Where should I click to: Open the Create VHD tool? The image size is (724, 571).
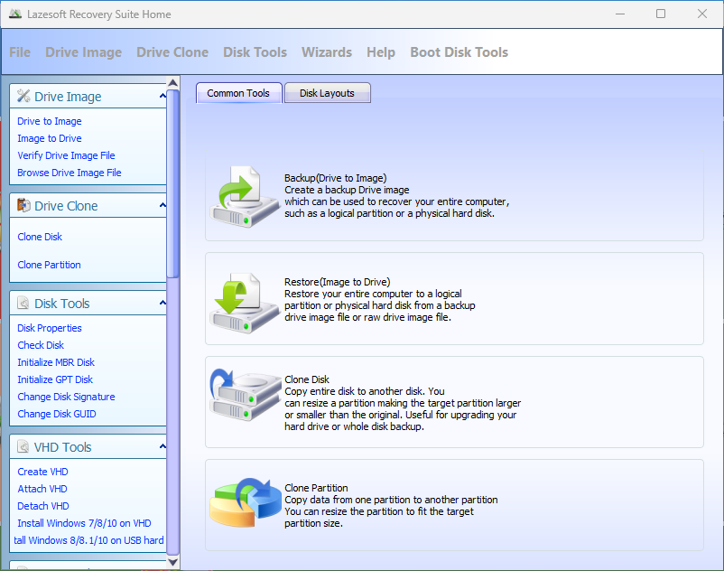[42, 471]
